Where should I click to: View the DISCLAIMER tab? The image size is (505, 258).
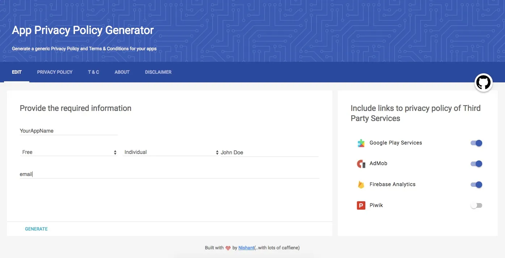(x=158, y=72)
